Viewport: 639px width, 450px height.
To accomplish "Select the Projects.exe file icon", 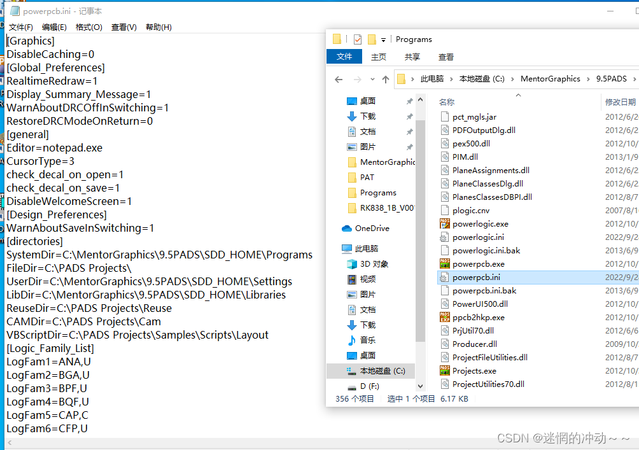I will click(x=445, y=370).
